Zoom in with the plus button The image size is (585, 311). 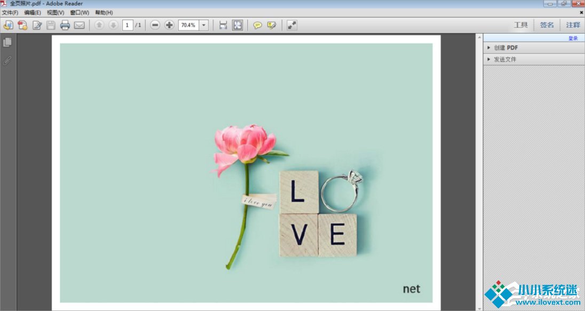click(x=169, y=25)
